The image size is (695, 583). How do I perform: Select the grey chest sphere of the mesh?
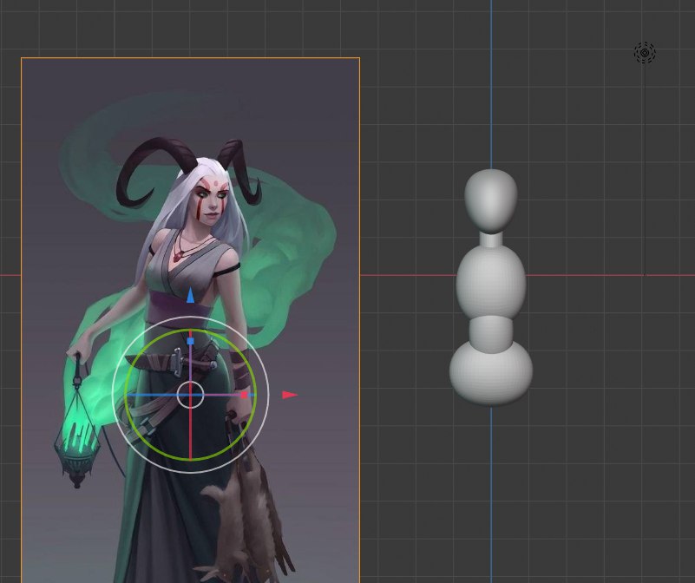click(x=491, y=282)
